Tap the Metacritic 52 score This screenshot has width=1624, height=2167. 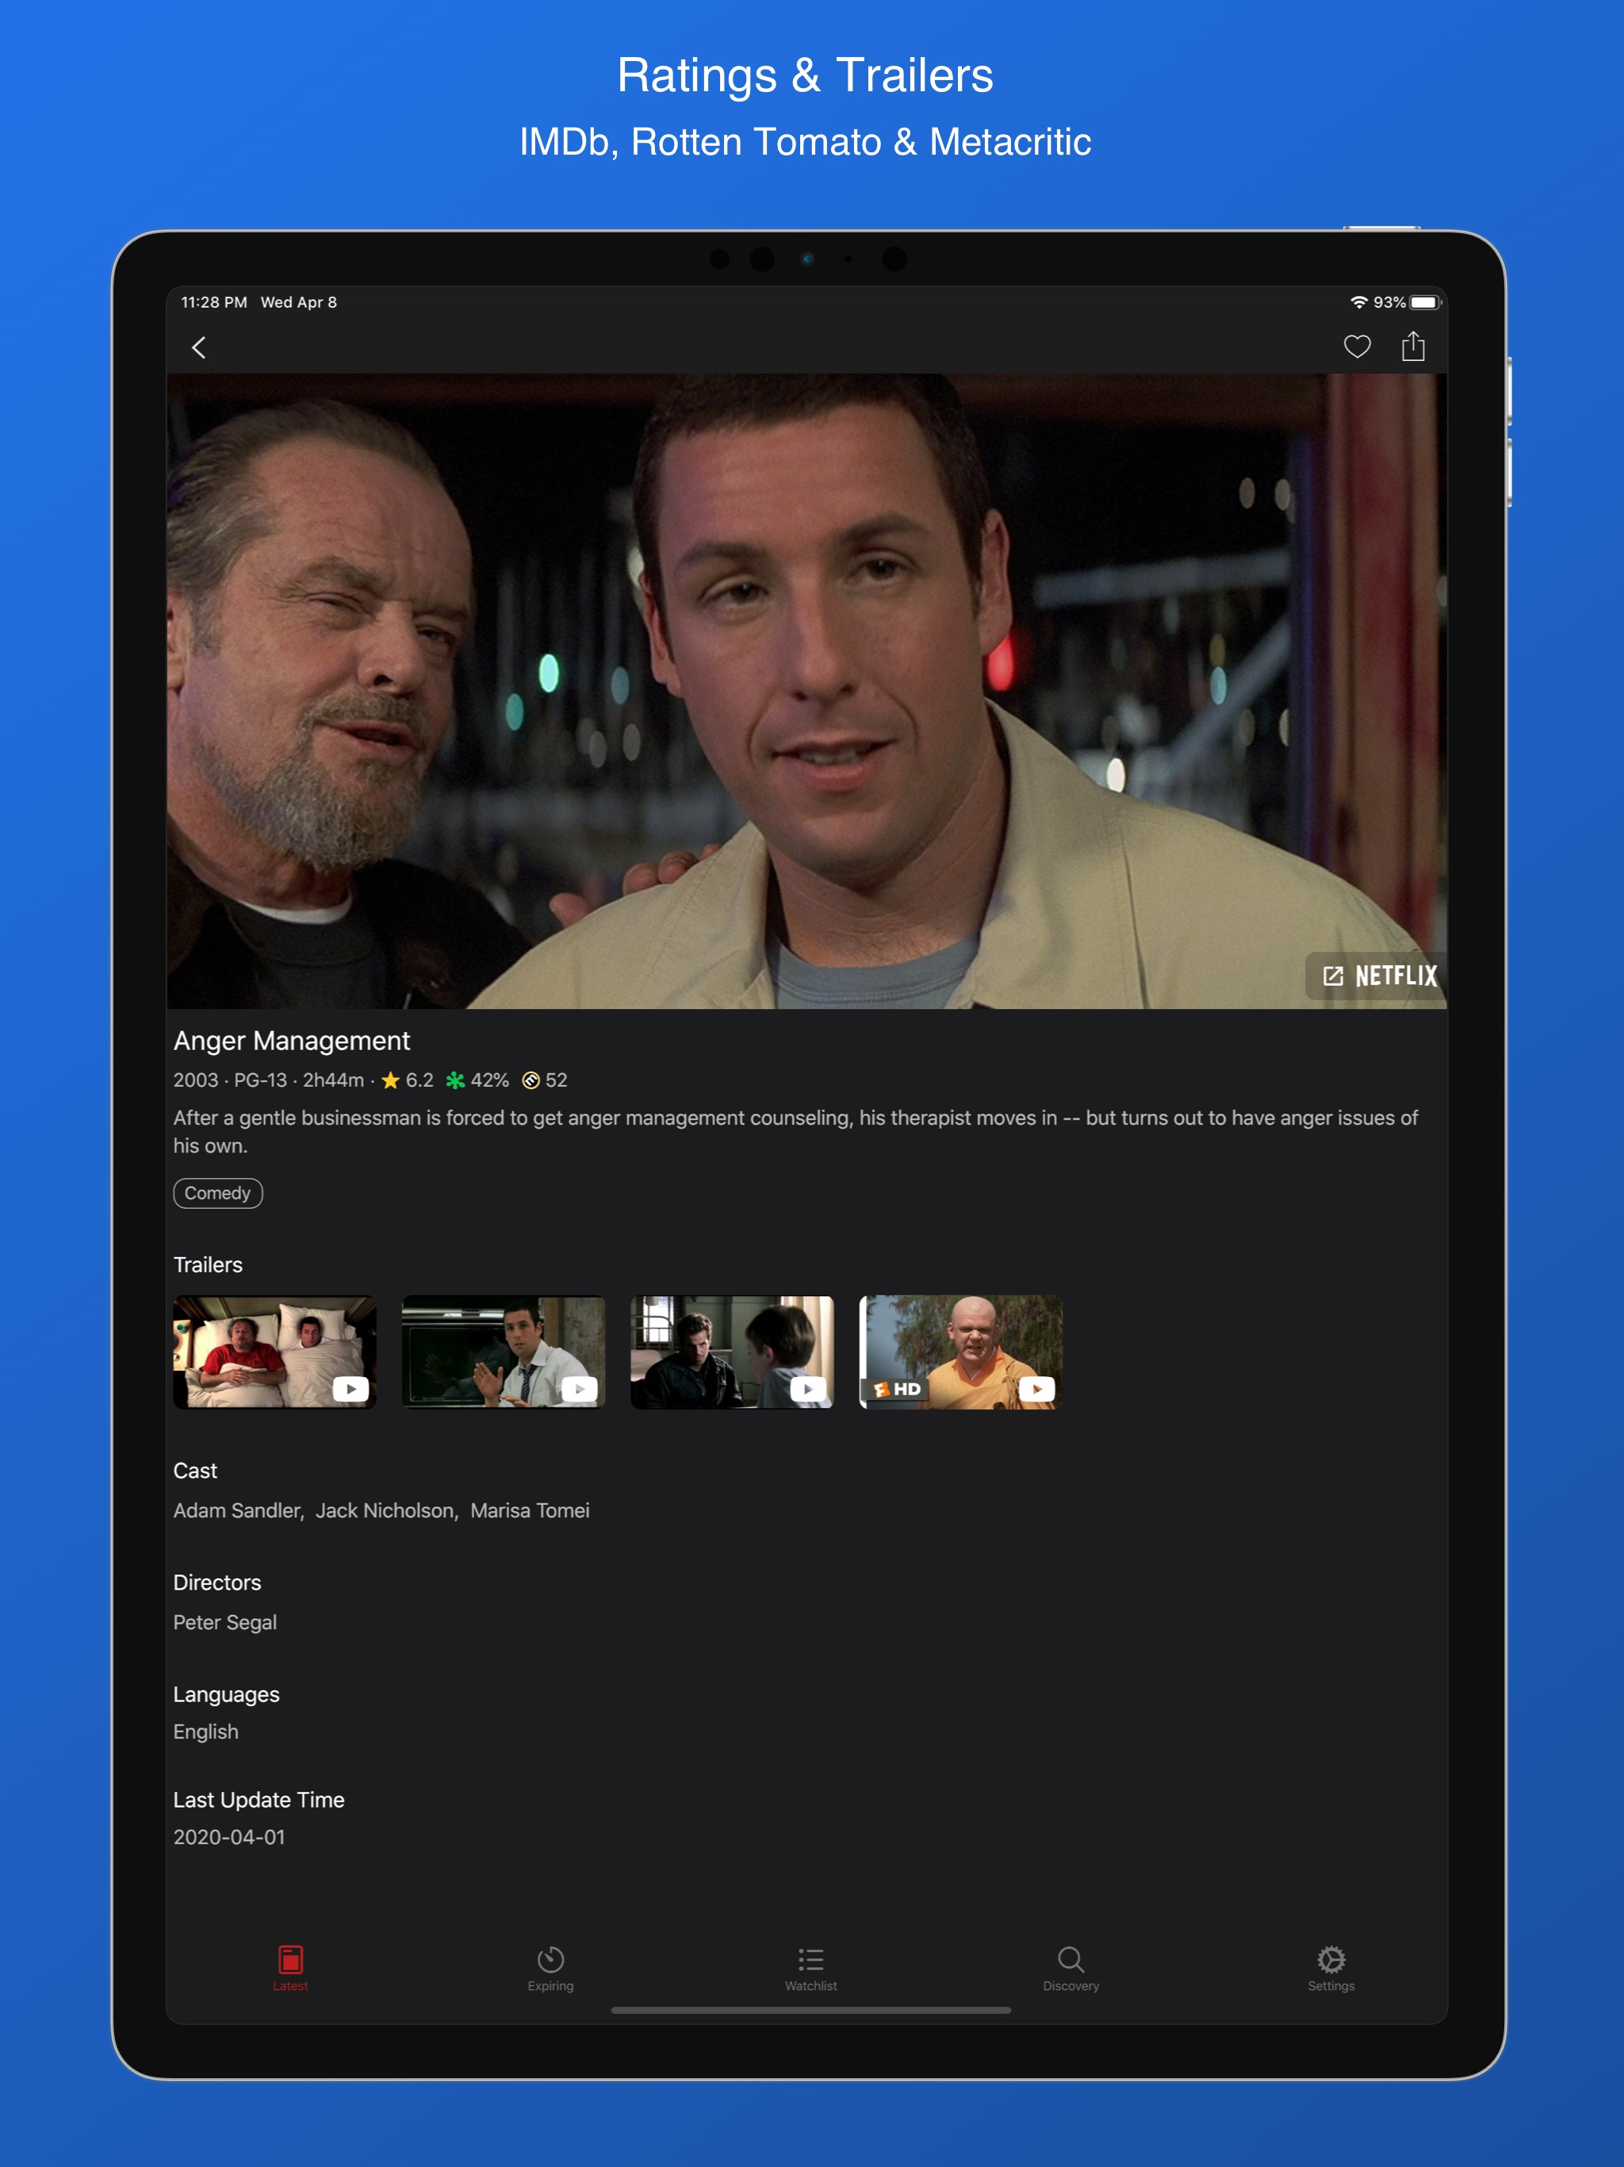[x=545, y=1080]
